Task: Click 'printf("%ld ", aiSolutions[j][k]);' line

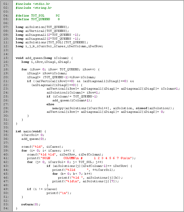Action: click(x=90, y=177)
